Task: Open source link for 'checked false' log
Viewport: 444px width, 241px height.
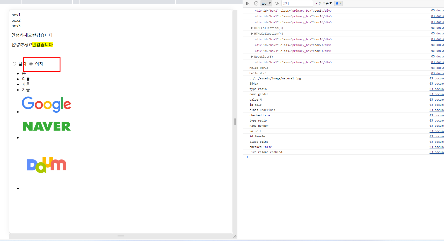Action: click(x=437, y=147)
